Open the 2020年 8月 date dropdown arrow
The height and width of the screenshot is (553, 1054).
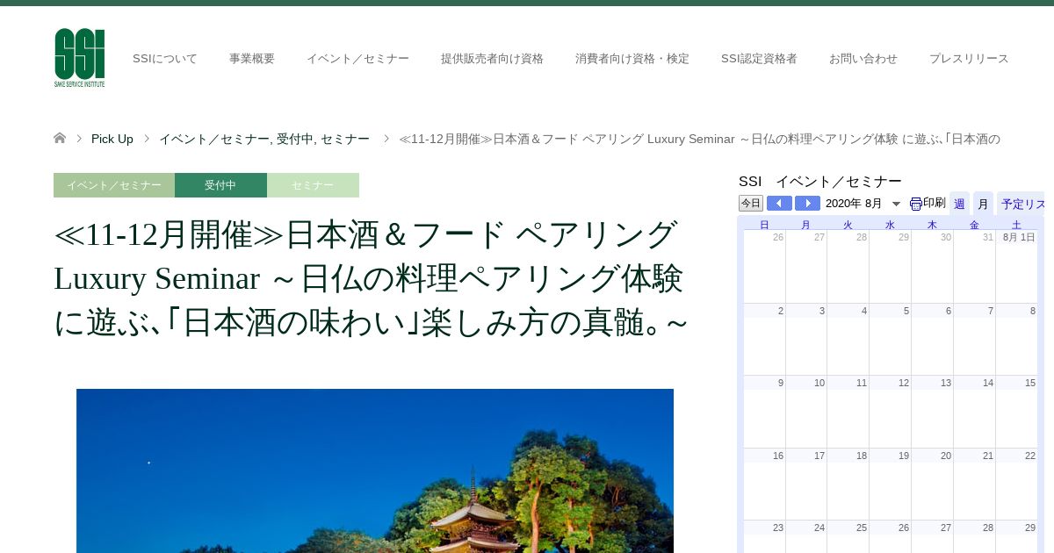[x=896, y=204]
